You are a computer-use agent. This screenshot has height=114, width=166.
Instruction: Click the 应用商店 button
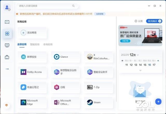coord(154,21)
